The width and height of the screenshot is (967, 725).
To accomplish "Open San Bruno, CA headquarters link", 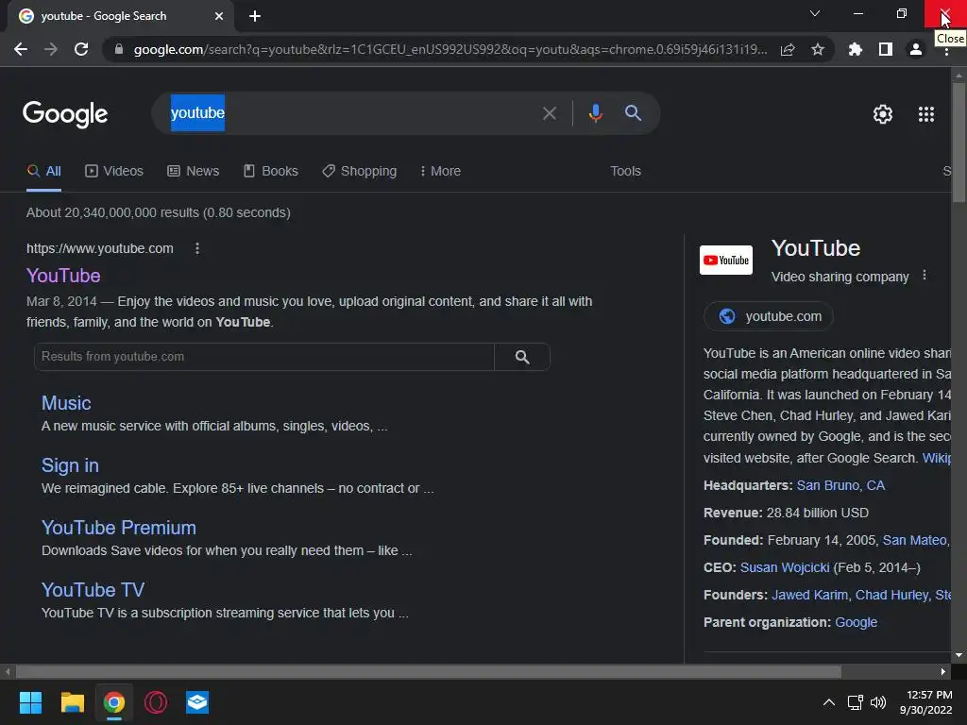I will pyautogui.click(x=840, y=485).
